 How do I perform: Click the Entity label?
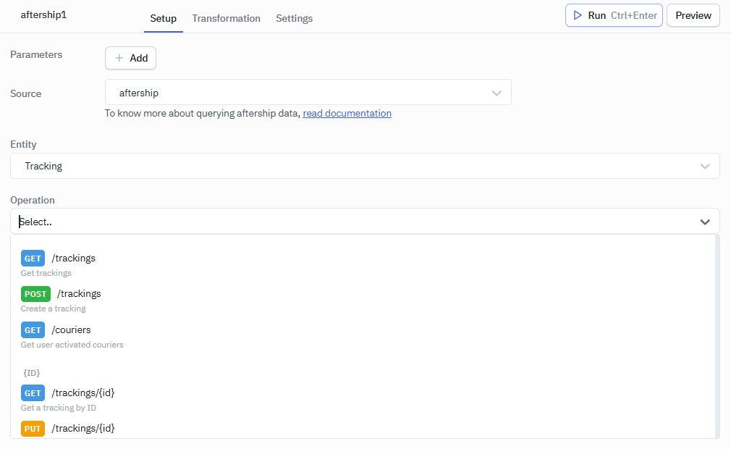point(23,145)
